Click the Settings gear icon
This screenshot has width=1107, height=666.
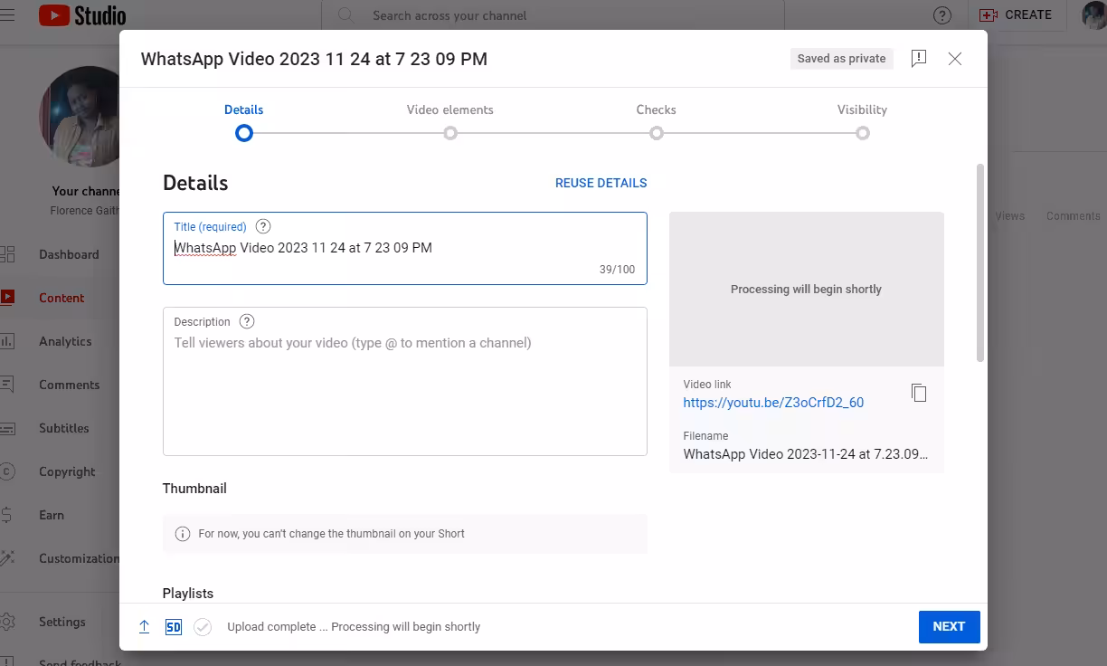click(6, 622)
